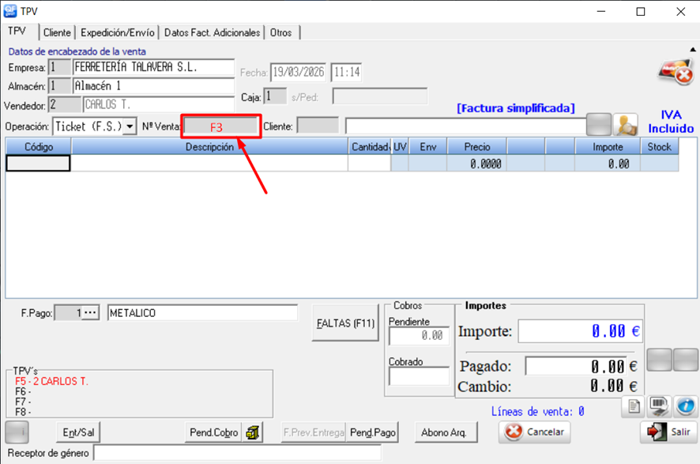Click the credit card cancel icon
This screenshot has height=464, width=700.
(x=676, y=72)
